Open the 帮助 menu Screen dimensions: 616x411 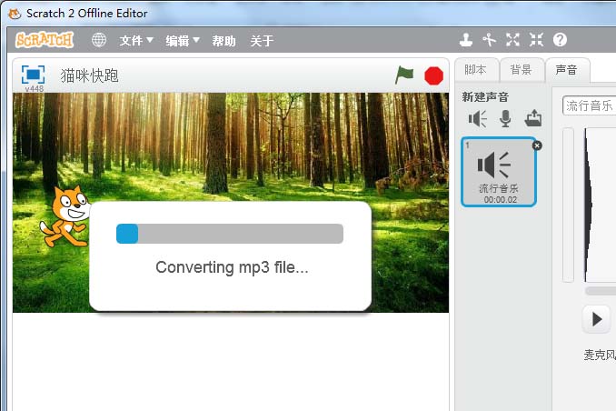[x=224, y=41]
